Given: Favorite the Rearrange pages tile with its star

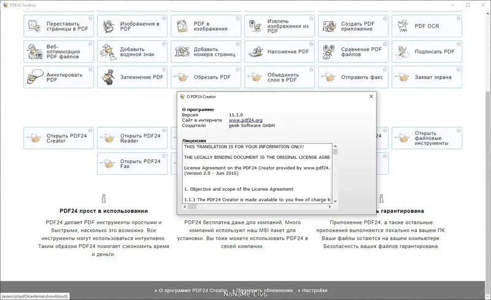Looking at the screenshot, I should coord(90,18).
